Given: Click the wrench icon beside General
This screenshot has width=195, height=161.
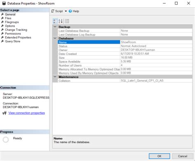Looking at the screenshot, I should tap(2, 14).
